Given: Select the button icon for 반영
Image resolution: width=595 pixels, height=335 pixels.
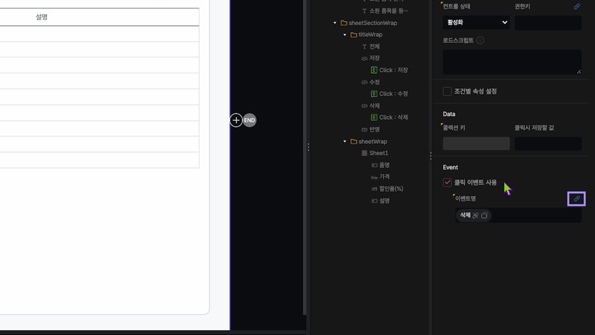Looking at the screenshot, I should pos(364,130).
